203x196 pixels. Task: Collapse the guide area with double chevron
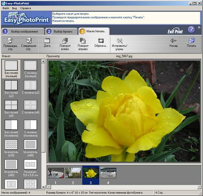tap(199, 28)
